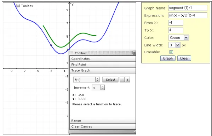Toggle the Erasable checkbox

171,52
